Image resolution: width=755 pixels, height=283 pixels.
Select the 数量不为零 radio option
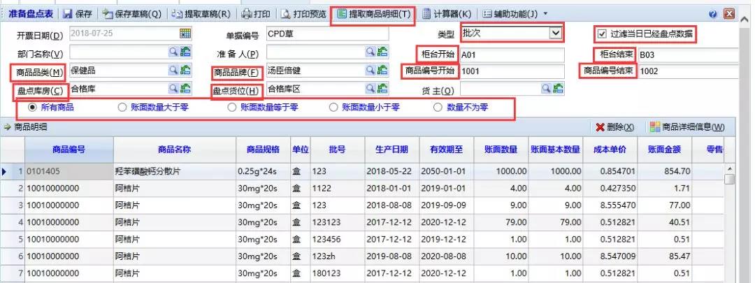click(438, 108)
